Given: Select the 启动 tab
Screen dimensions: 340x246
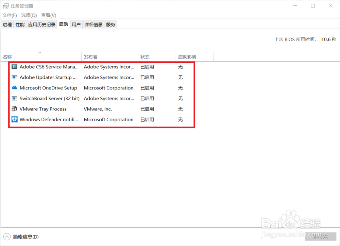Looking at the screenshot, I should 64,24.
